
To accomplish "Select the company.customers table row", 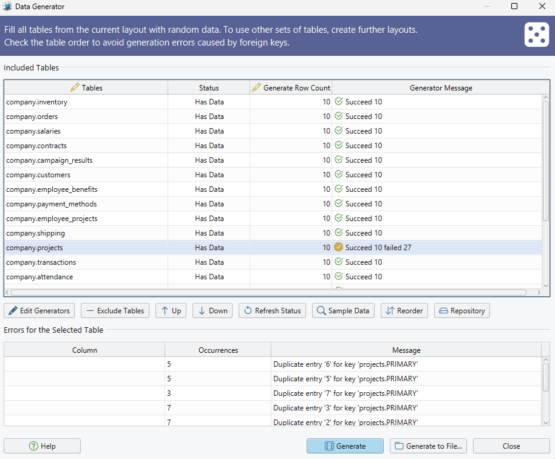I will tap(273, 175).
